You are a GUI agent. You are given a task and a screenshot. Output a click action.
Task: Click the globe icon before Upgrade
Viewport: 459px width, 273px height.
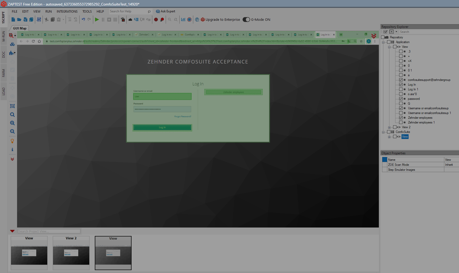tap(197, 19)
